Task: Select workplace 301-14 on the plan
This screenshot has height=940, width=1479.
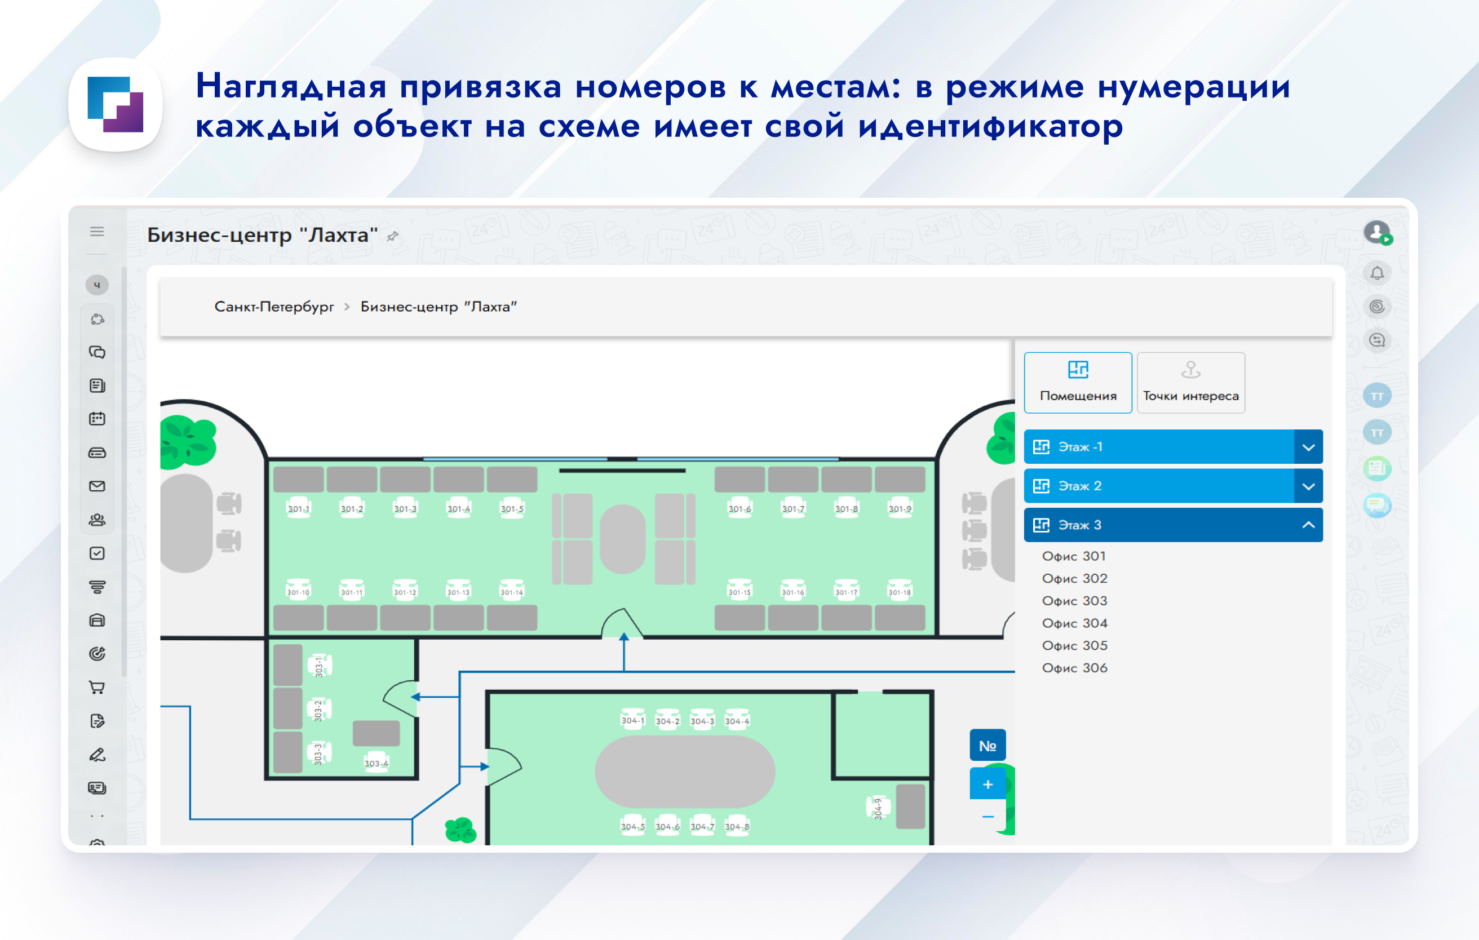Action: click(512, 591)
